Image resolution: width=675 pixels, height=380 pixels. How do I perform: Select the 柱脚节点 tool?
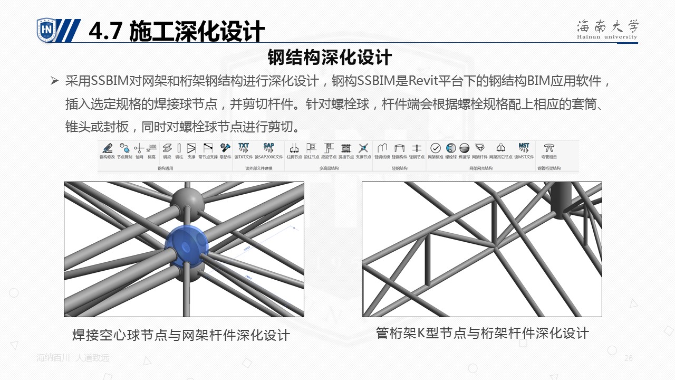coord(295,151)
